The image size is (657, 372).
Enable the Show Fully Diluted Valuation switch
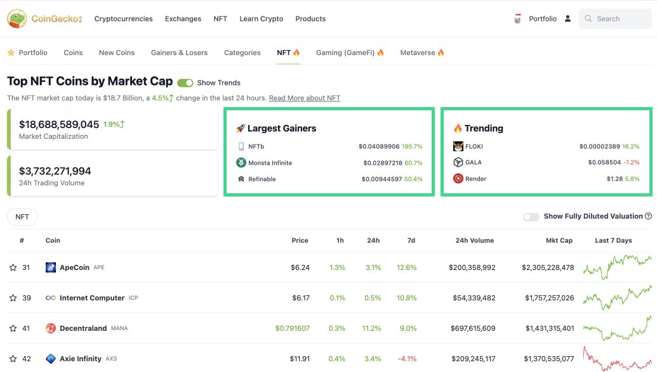click(x=531, y=217)
